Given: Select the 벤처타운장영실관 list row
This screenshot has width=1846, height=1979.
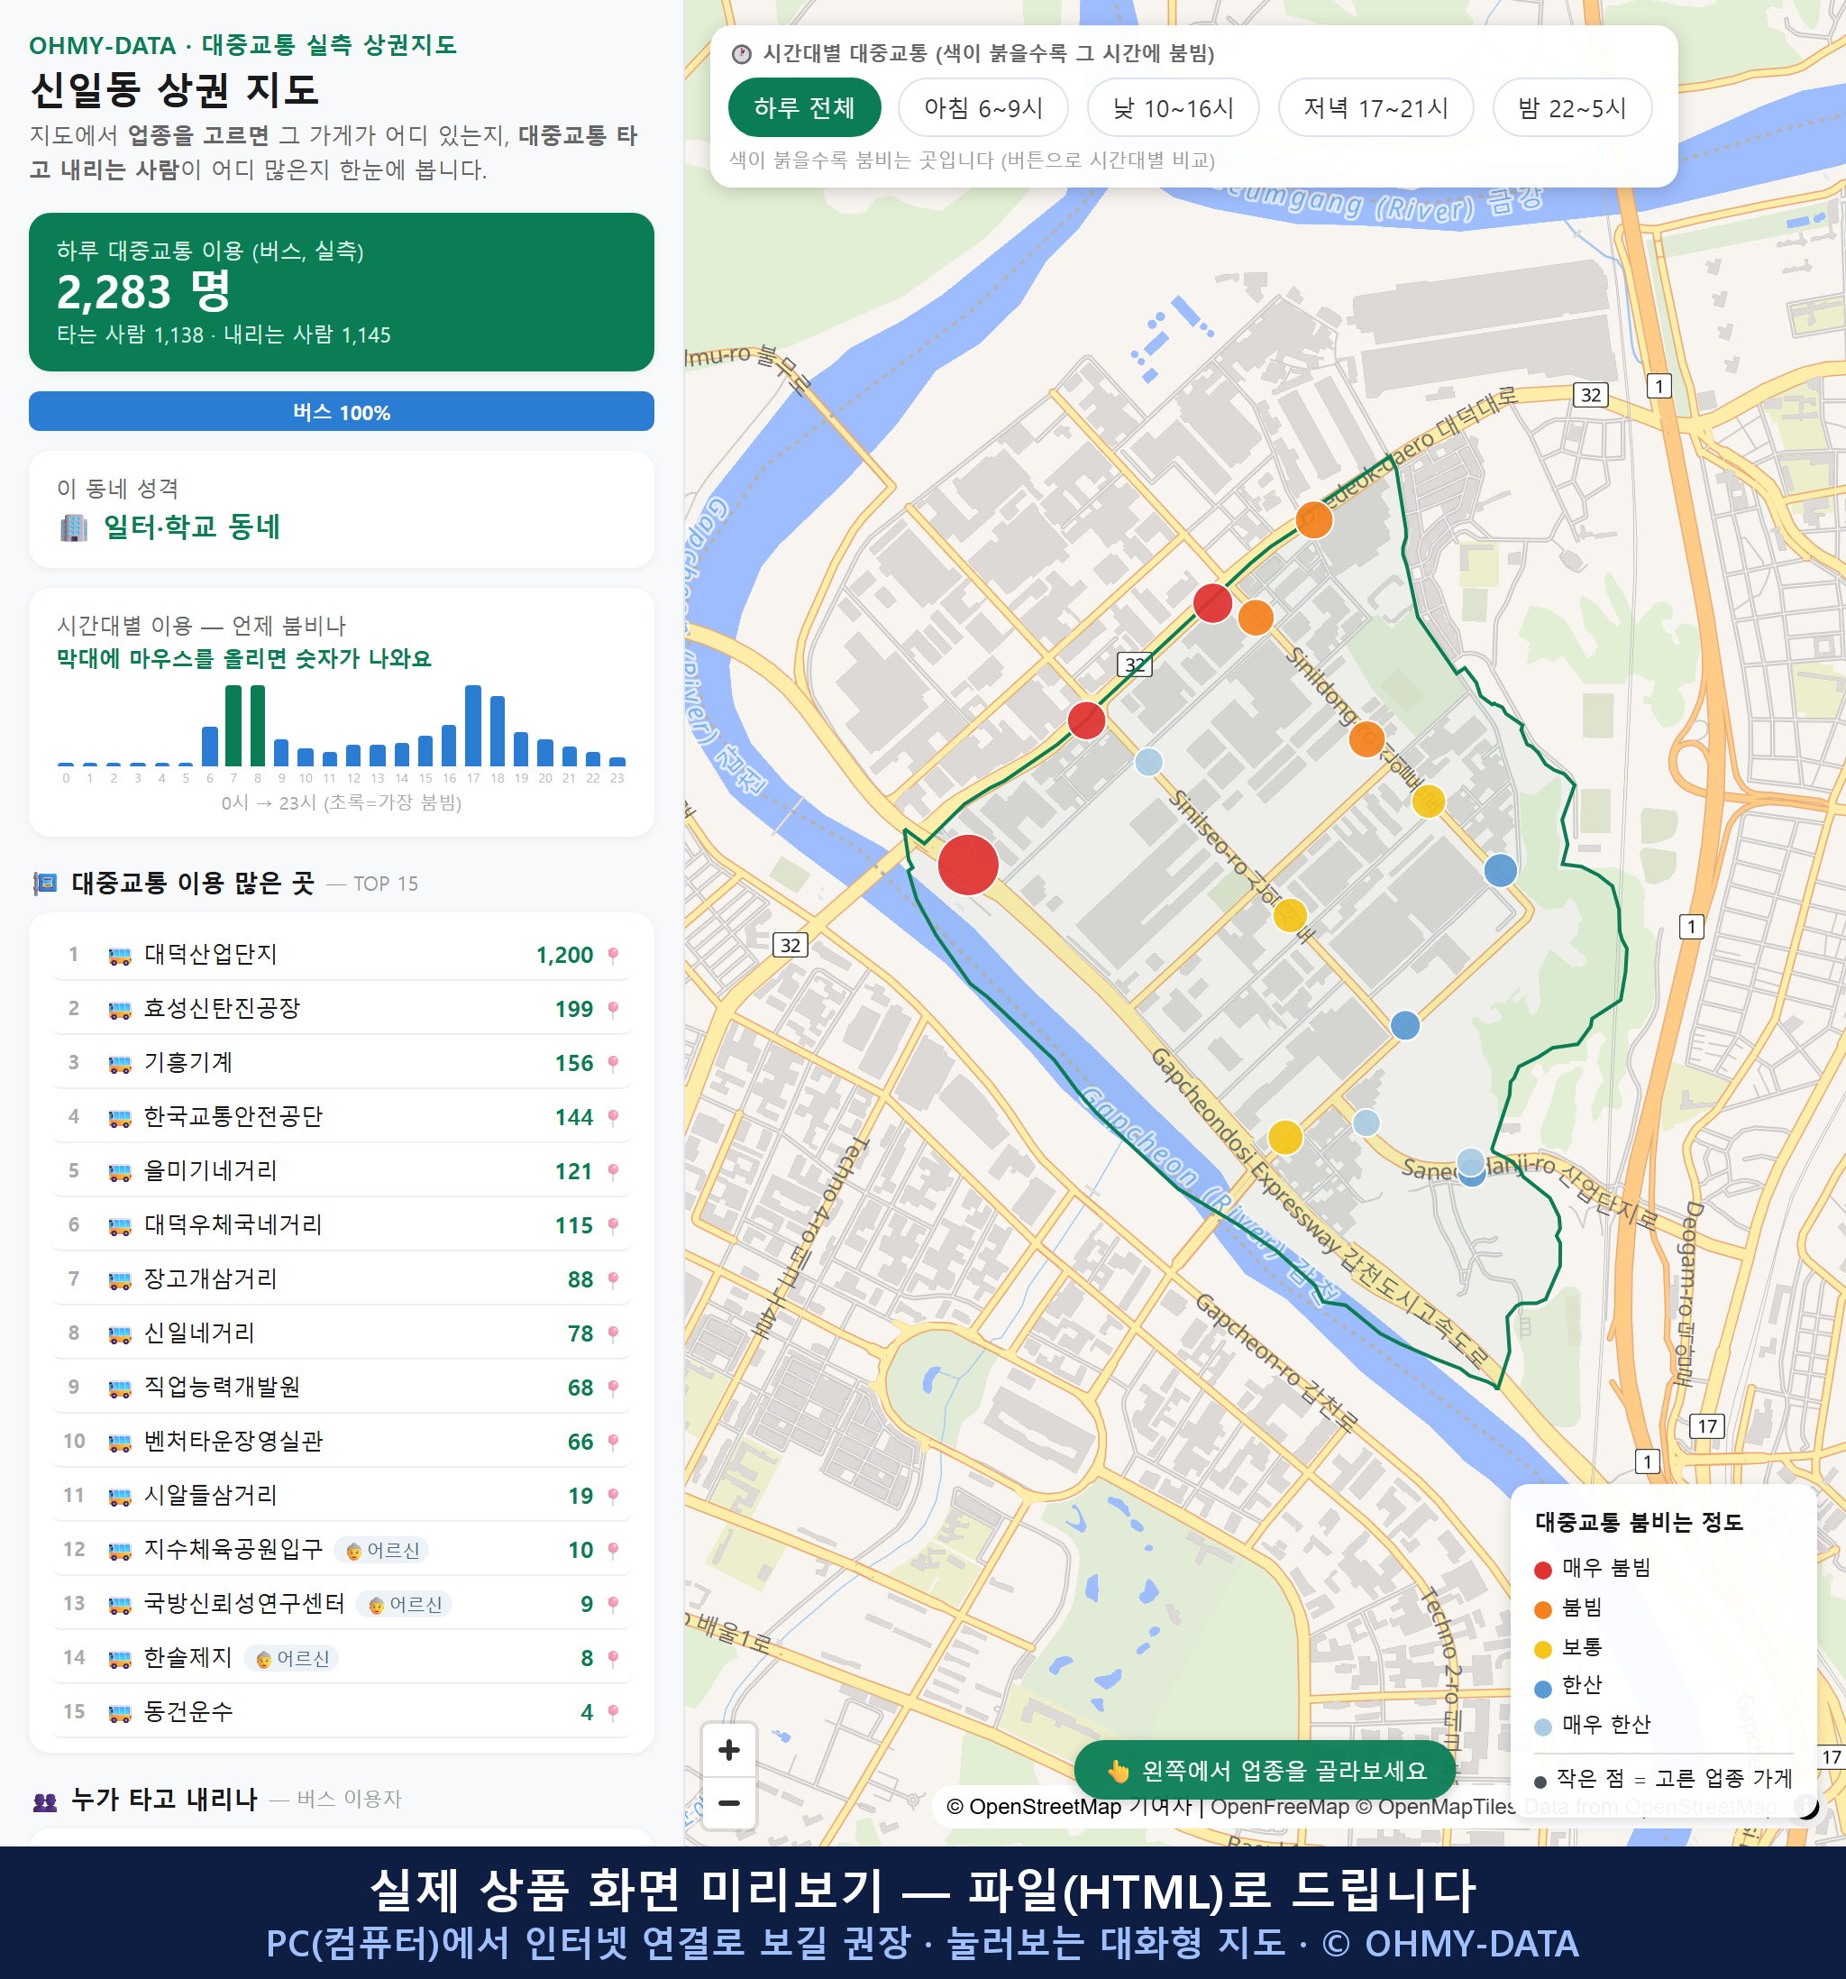Looking at the screenshot, I should tap(342, 1442).
